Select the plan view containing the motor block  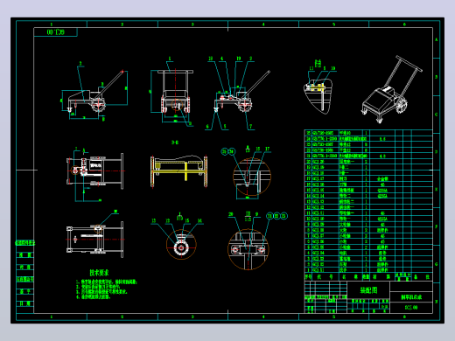coord(95,172)
